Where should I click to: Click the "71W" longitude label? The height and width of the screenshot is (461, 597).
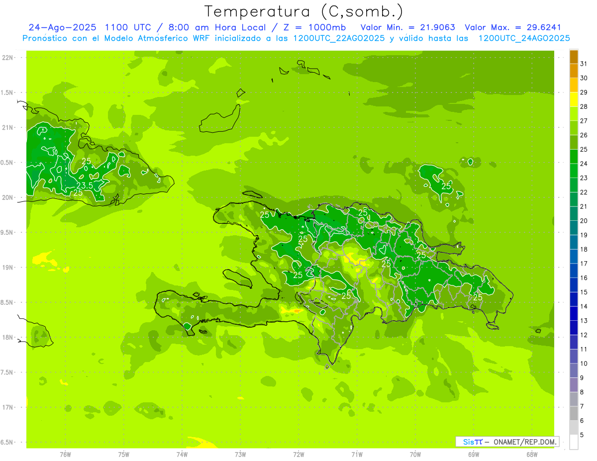(357, 454)
